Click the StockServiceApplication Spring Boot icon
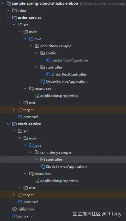Viewport: 126px width, 221px height. coord(43,167)
